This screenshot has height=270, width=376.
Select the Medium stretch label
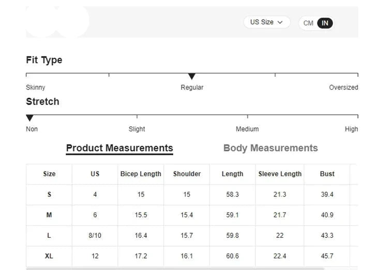(247, 129)
